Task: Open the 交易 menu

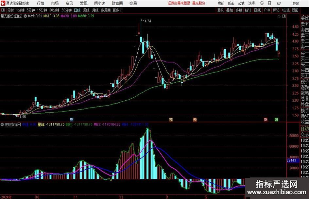Action: click(133, 3)
